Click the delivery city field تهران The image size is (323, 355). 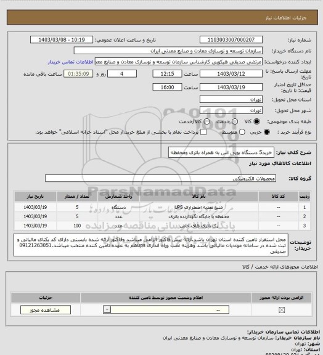231,110
